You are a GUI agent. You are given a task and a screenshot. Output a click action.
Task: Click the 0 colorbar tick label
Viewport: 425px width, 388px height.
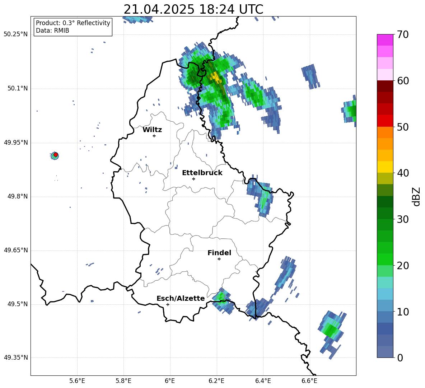pyautogui.click(x=400, y=358)
